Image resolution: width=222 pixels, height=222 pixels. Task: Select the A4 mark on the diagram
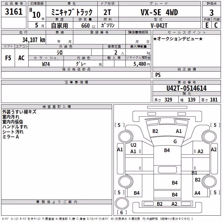click(x=197, y=193)
